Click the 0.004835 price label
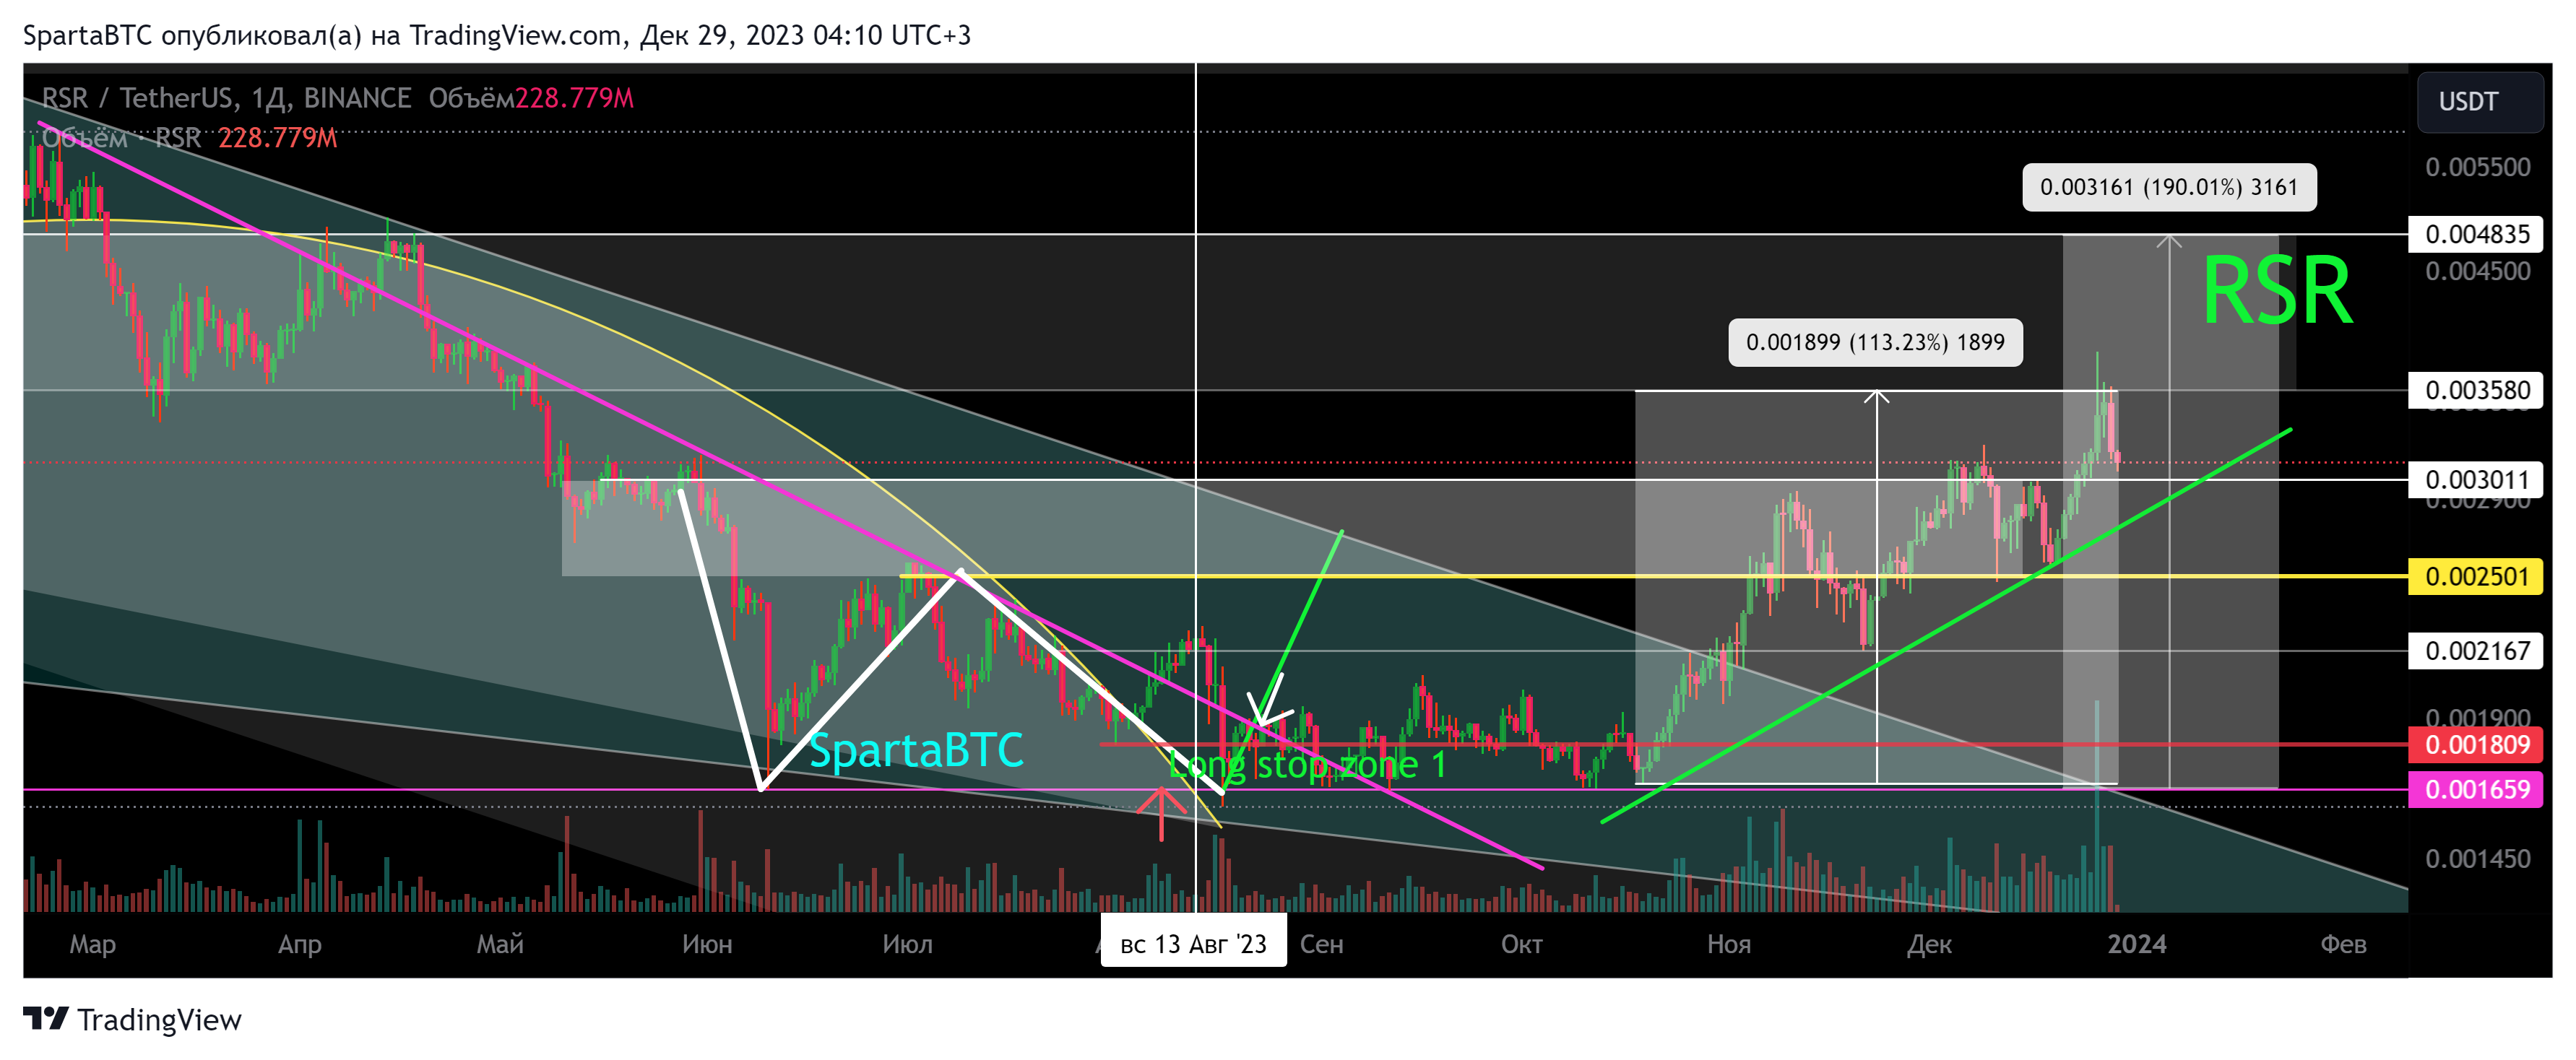 click(x=2476, y=234)
